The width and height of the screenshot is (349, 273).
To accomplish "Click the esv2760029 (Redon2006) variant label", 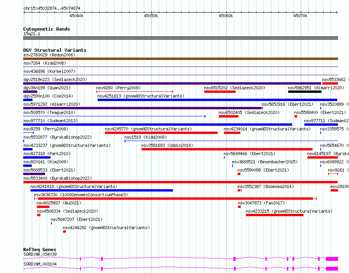I will [49, 55].
